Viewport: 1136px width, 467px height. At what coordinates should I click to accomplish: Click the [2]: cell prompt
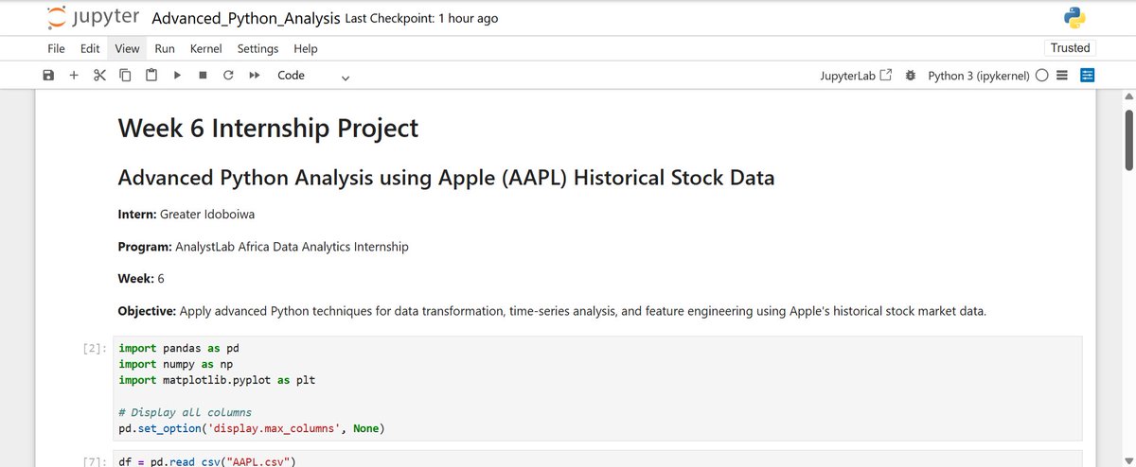pos(97,347)
